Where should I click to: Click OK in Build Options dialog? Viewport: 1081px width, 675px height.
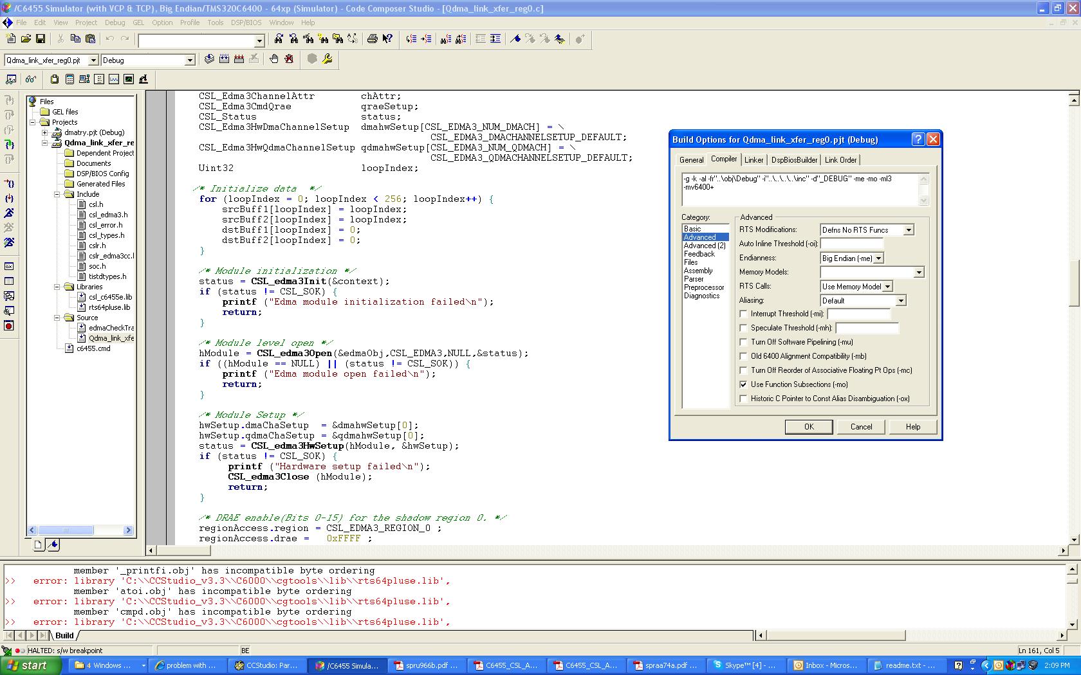pos(809,427)
